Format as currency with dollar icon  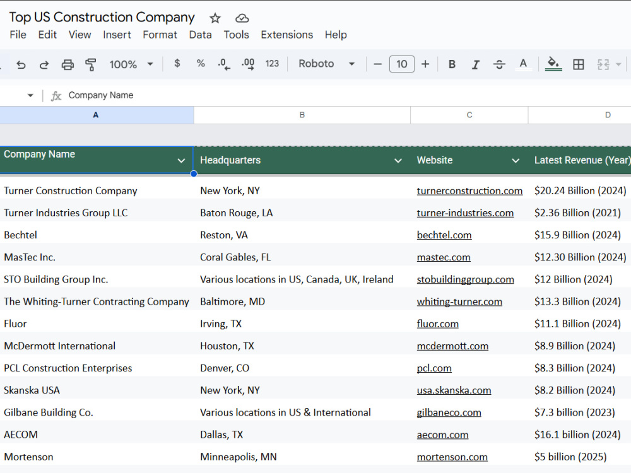coord(177,64)
